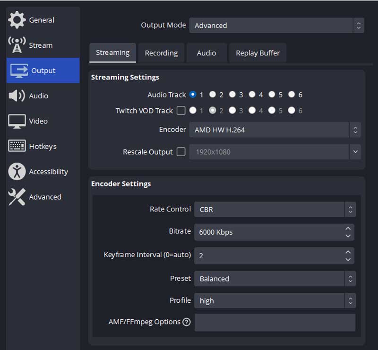Open the General settings label
Viewport: 378px width, 350px height.
click(42, 20)
